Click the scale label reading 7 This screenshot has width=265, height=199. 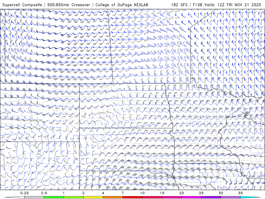click(123, 193)
